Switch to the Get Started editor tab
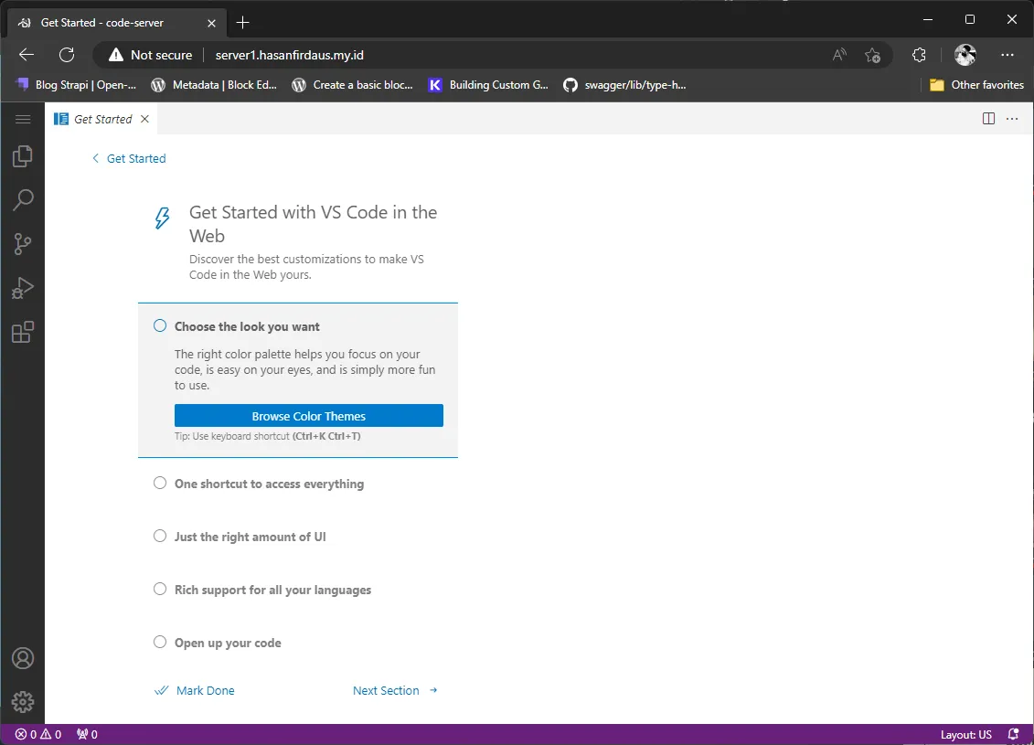The width and height of the screenshot is (1034, 745). click(101, 118)
